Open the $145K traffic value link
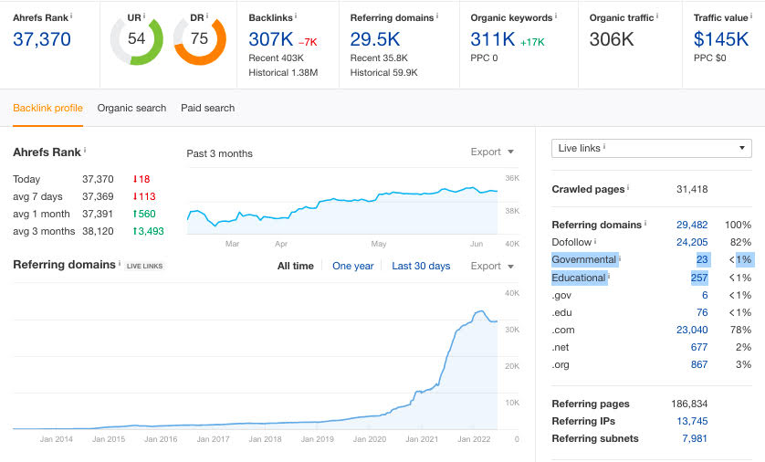 coord(721,39)
